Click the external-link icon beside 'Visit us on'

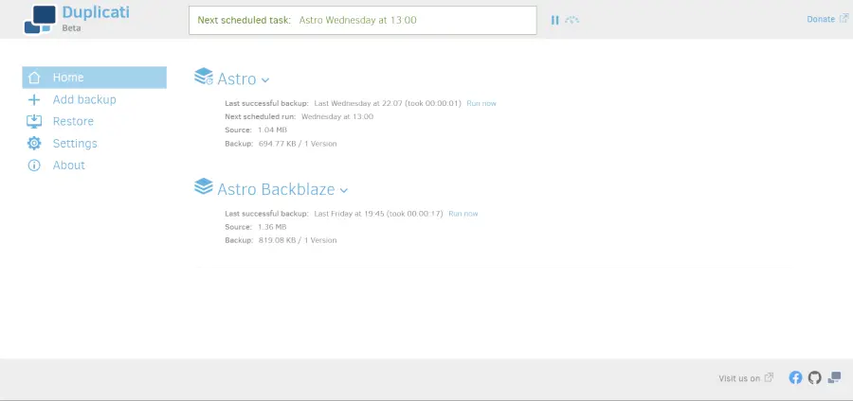pyautogui.click(x=769, y=377)
